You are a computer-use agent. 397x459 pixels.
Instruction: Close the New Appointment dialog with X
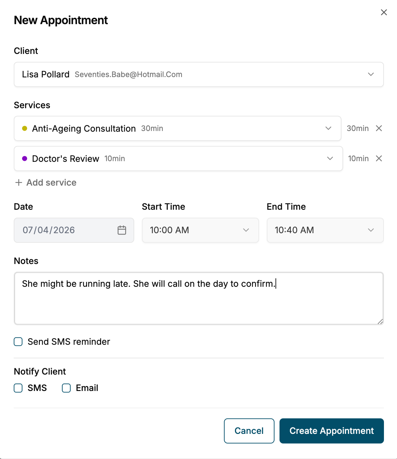[384, 12]
